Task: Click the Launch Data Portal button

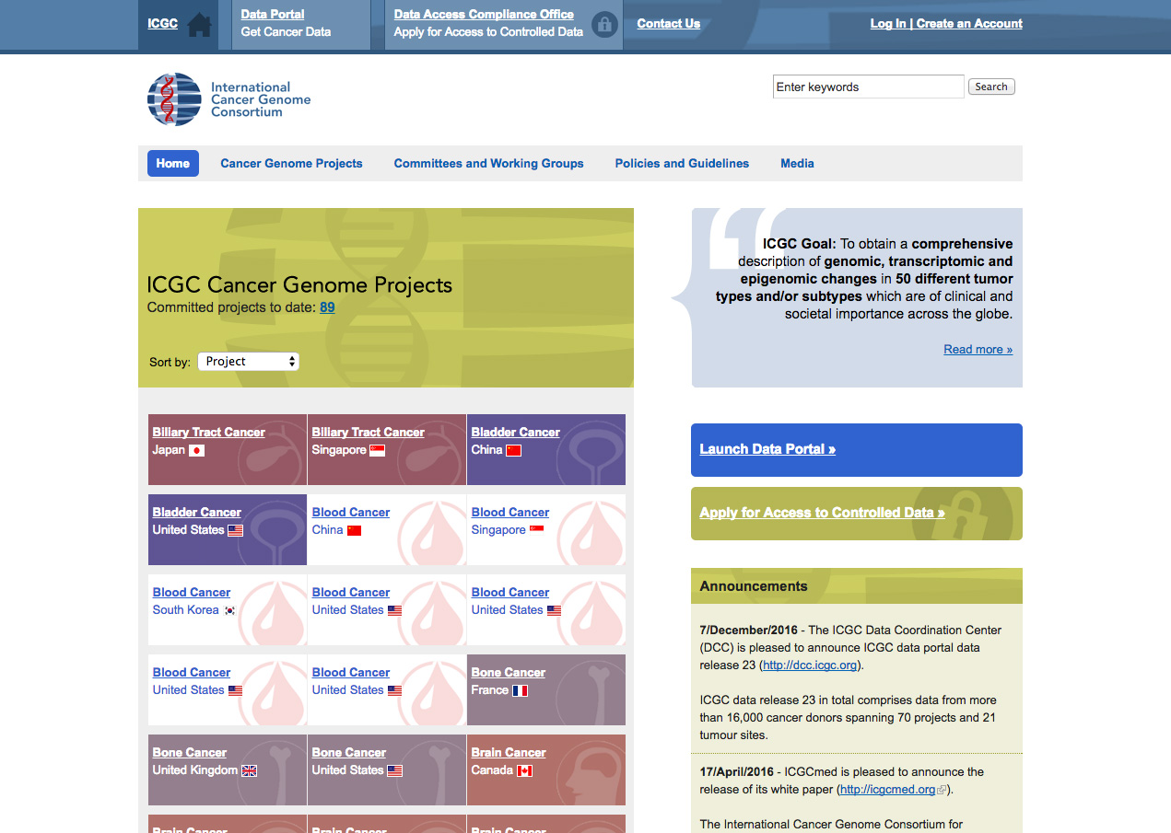Action: coord(767,449)
